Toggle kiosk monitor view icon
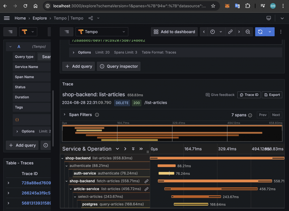 coord(269,18)
